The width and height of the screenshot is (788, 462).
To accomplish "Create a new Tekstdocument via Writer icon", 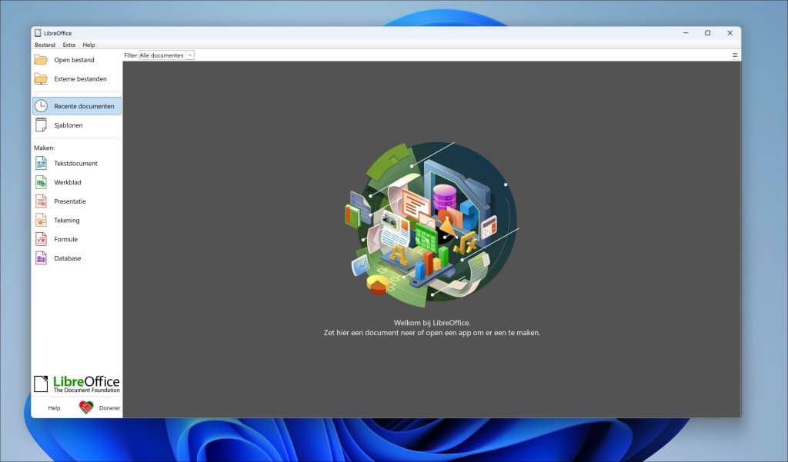I will coord(41,163).
